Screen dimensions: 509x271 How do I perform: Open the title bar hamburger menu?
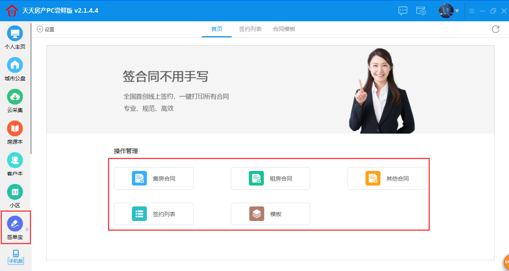[x=472, y=11]
